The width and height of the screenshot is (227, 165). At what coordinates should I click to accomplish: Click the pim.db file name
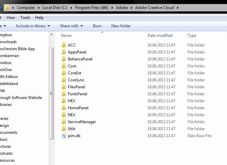pyautogui.click(x=74, y=136)
